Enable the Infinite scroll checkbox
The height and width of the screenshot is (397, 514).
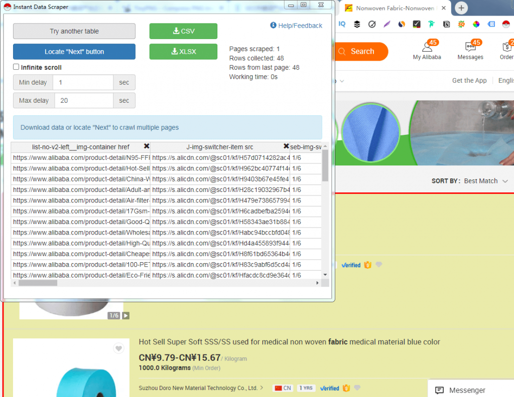[x=16, y=67]
